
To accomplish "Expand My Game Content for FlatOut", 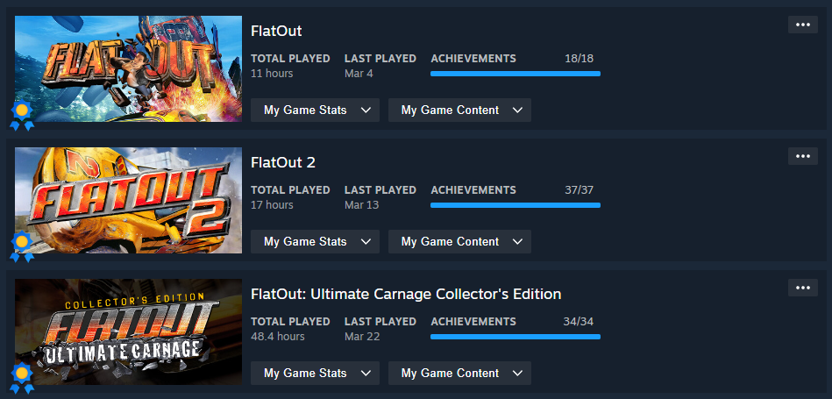I will (459, 110).
